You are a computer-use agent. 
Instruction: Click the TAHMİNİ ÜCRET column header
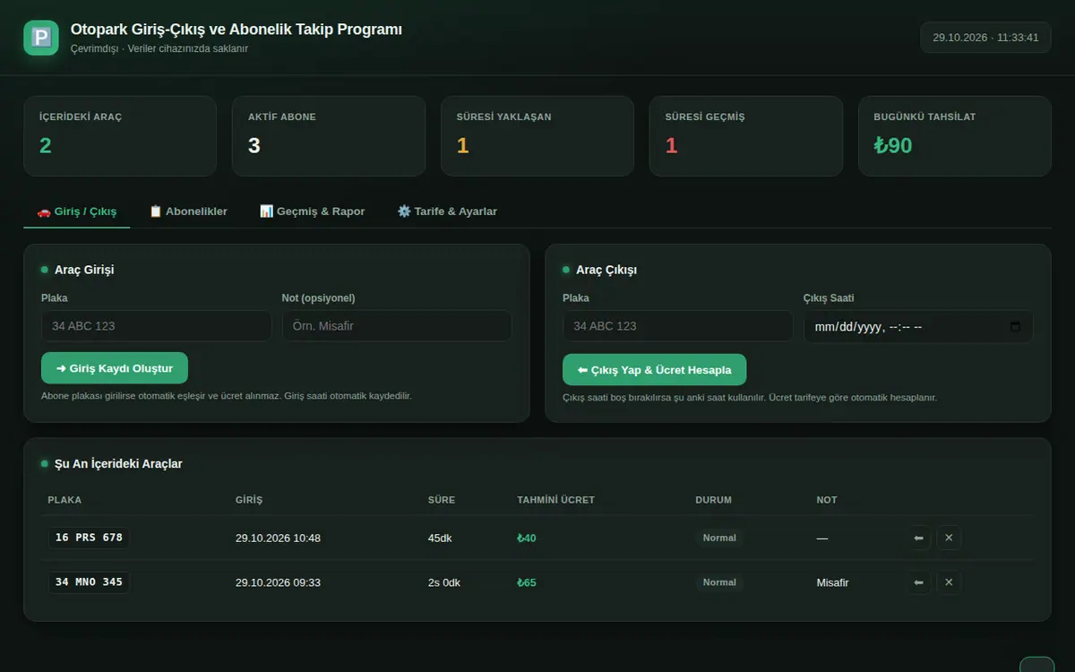[x=555, y=500]
